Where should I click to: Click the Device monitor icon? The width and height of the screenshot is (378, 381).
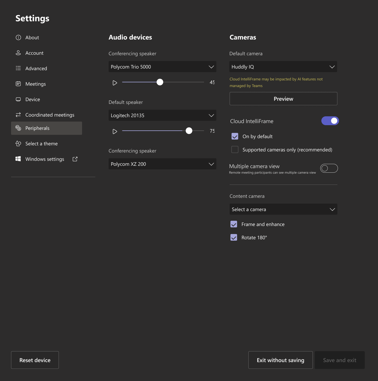[x=18, y=99]
